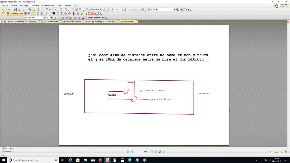Click the Ouvrir open button
This screenshot has height=163, width=290.
[6, 10]
